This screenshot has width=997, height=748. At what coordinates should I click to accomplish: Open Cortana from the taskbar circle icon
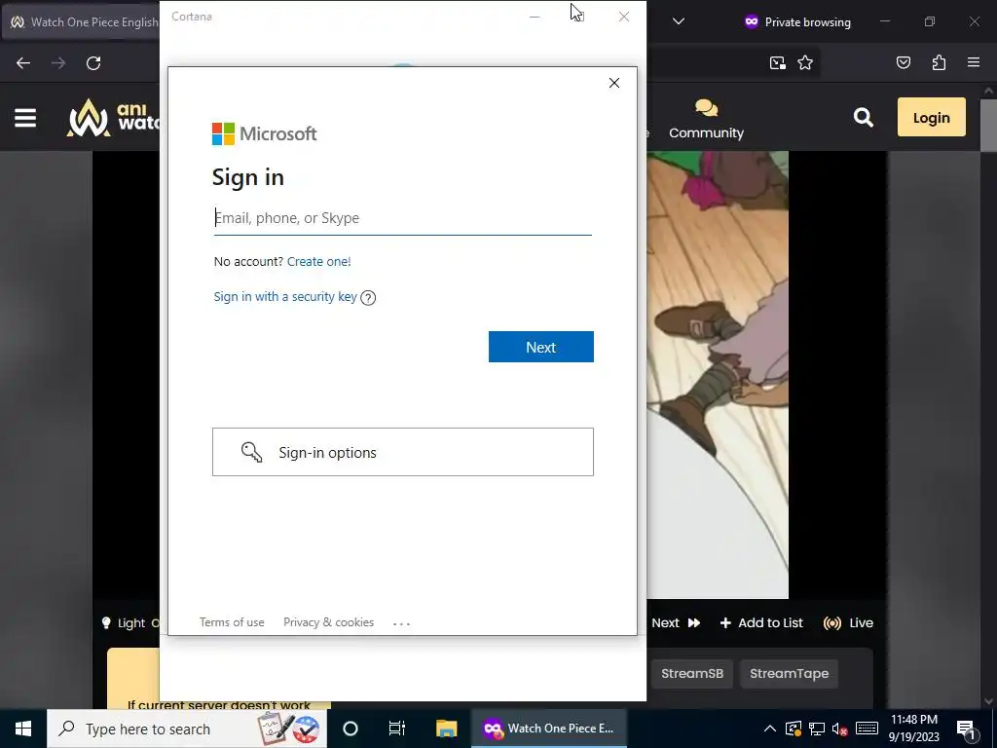(351, 729)
